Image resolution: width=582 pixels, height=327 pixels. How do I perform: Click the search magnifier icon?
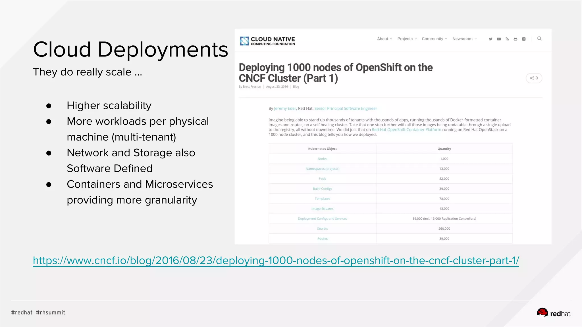click(x=539, y=39)
